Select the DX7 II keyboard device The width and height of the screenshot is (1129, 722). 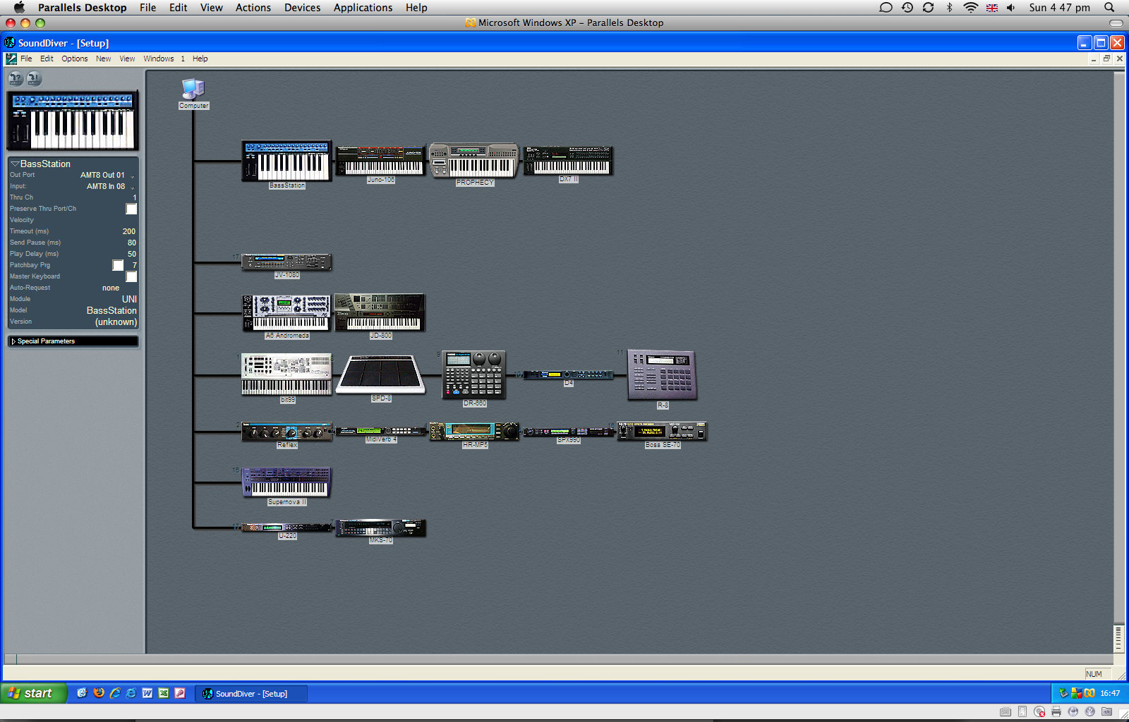point(568,160)
